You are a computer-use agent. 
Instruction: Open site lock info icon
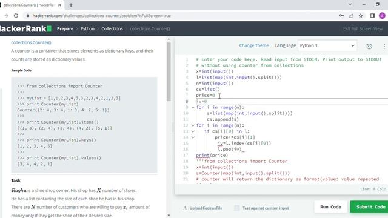28,16
